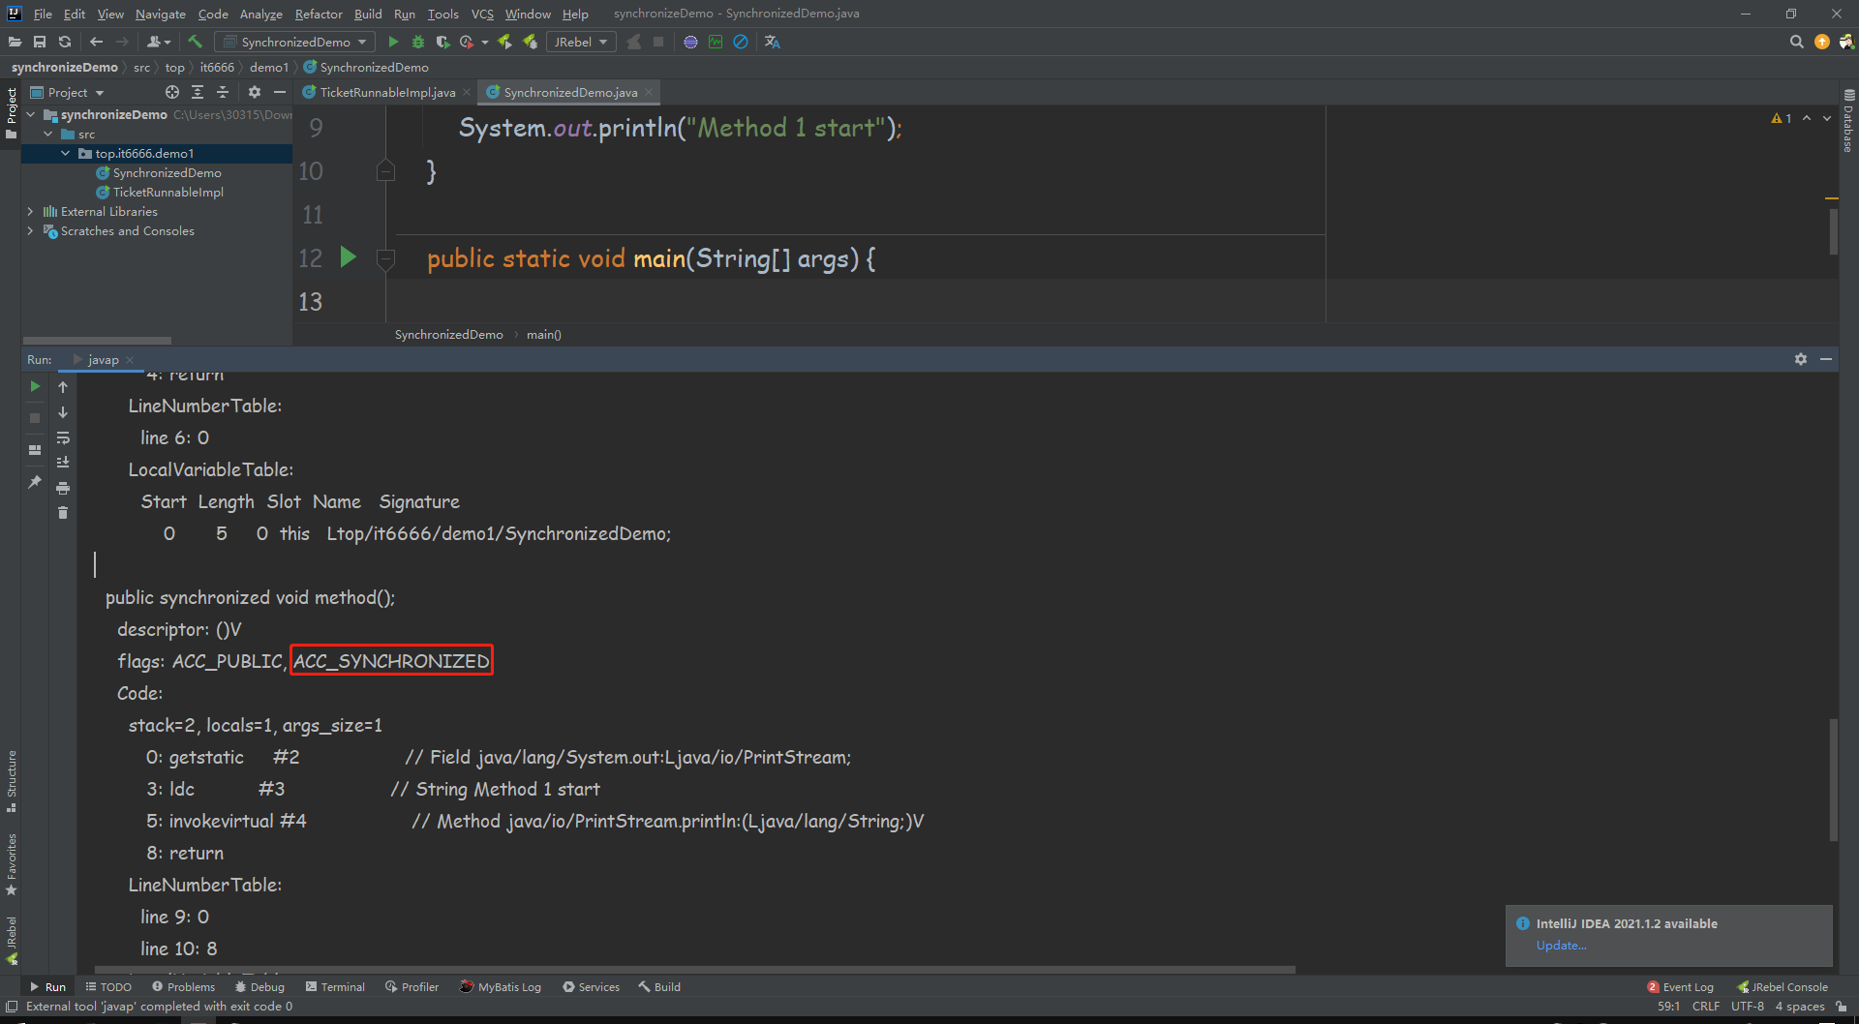
Task: Click the Down the stack trace arrow
Action: point(63,412)
